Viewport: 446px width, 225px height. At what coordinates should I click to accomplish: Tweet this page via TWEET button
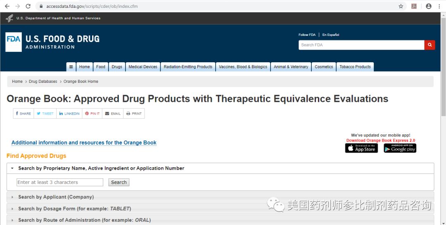point(45,113)
